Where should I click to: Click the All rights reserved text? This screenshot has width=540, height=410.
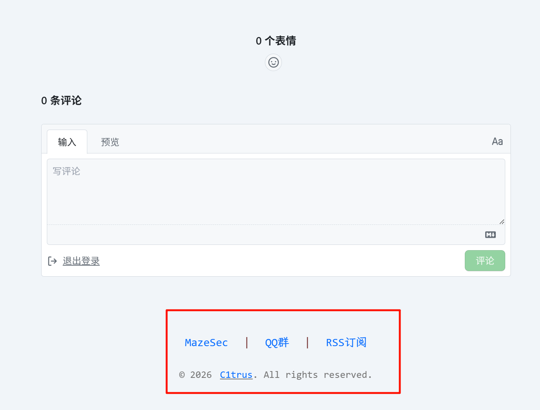coord(317,375)
